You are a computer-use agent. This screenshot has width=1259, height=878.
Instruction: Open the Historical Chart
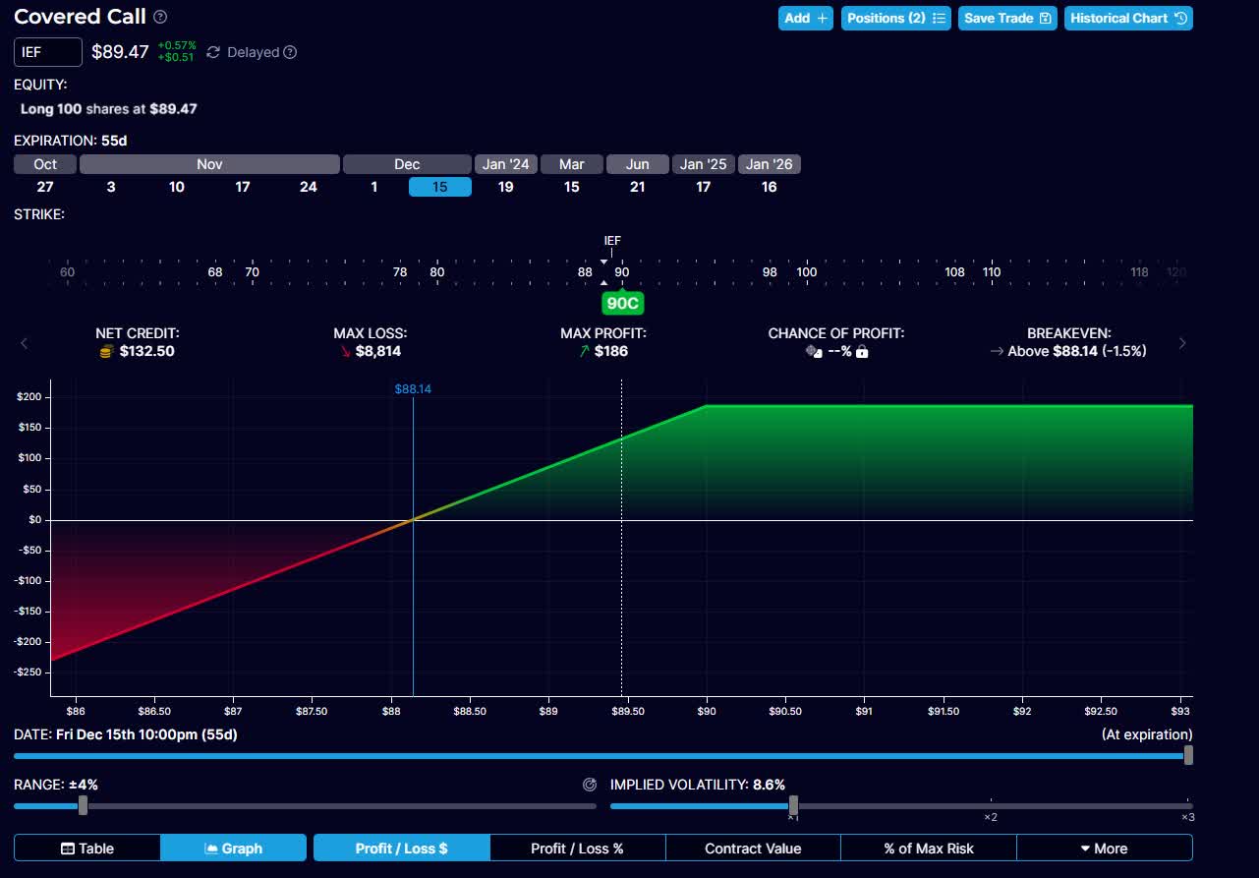click(1129, 18)
